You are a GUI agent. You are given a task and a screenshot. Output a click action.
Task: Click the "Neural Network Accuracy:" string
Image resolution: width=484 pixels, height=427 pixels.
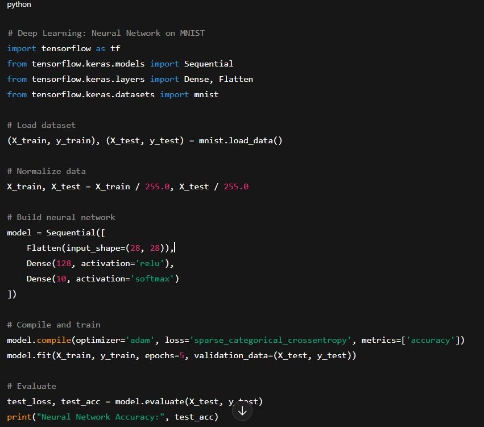(101, 417)
